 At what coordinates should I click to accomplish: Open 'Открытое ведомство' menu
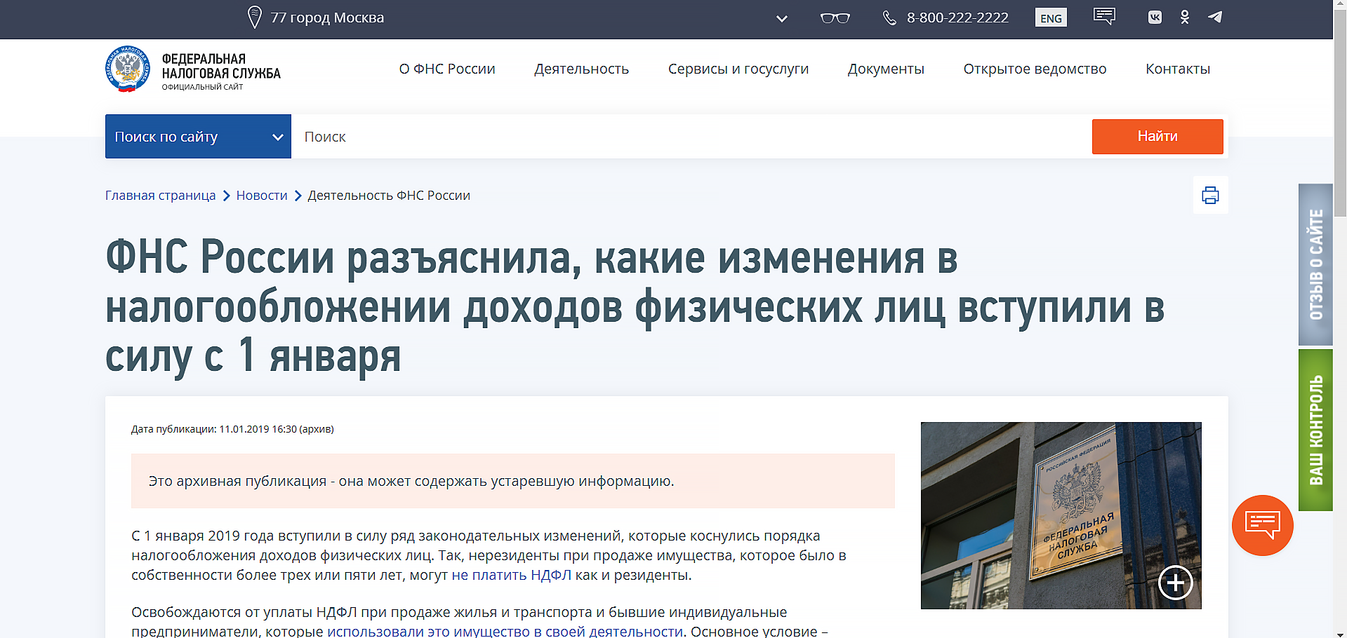[1035, 69]
